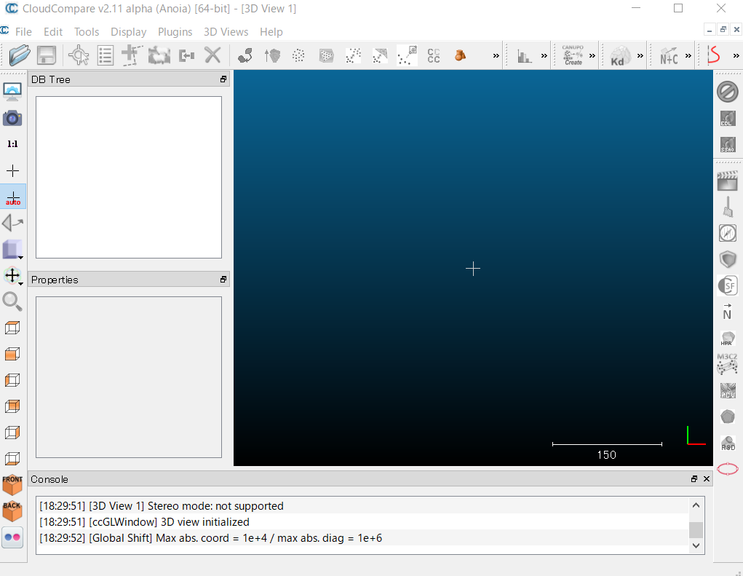The height and width of the screenshot is (576, 743).
Task: Open a file with the folder icon
Action: point(20,55)
